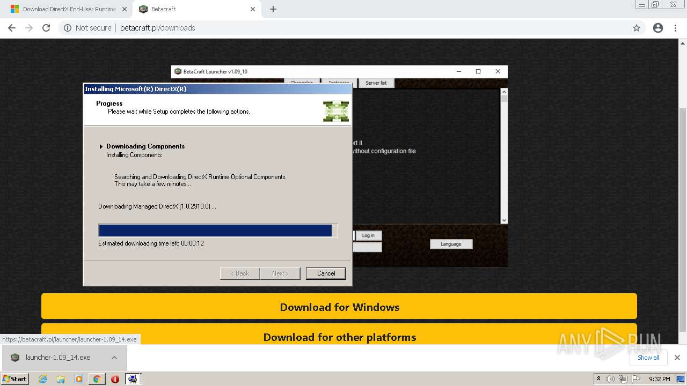
Task: Click the disabled Back button in DirectX setup
Action: 240,273
